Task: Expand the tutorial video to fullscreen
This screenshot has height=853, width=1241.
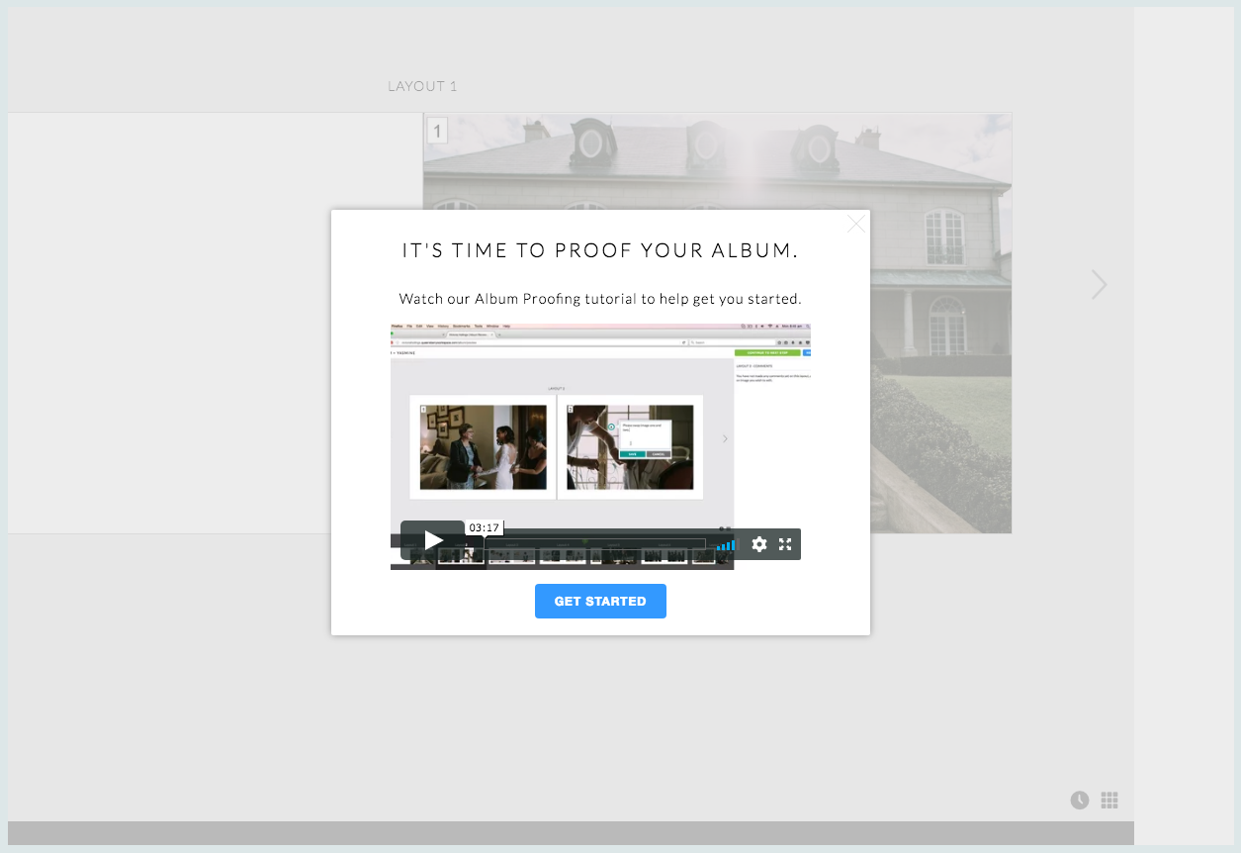Action: click(785, 544)
